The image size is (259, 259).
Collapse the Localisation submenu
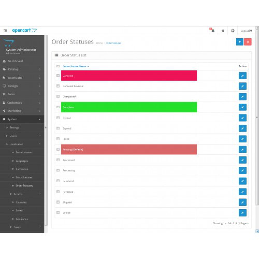tap(22, 144)
